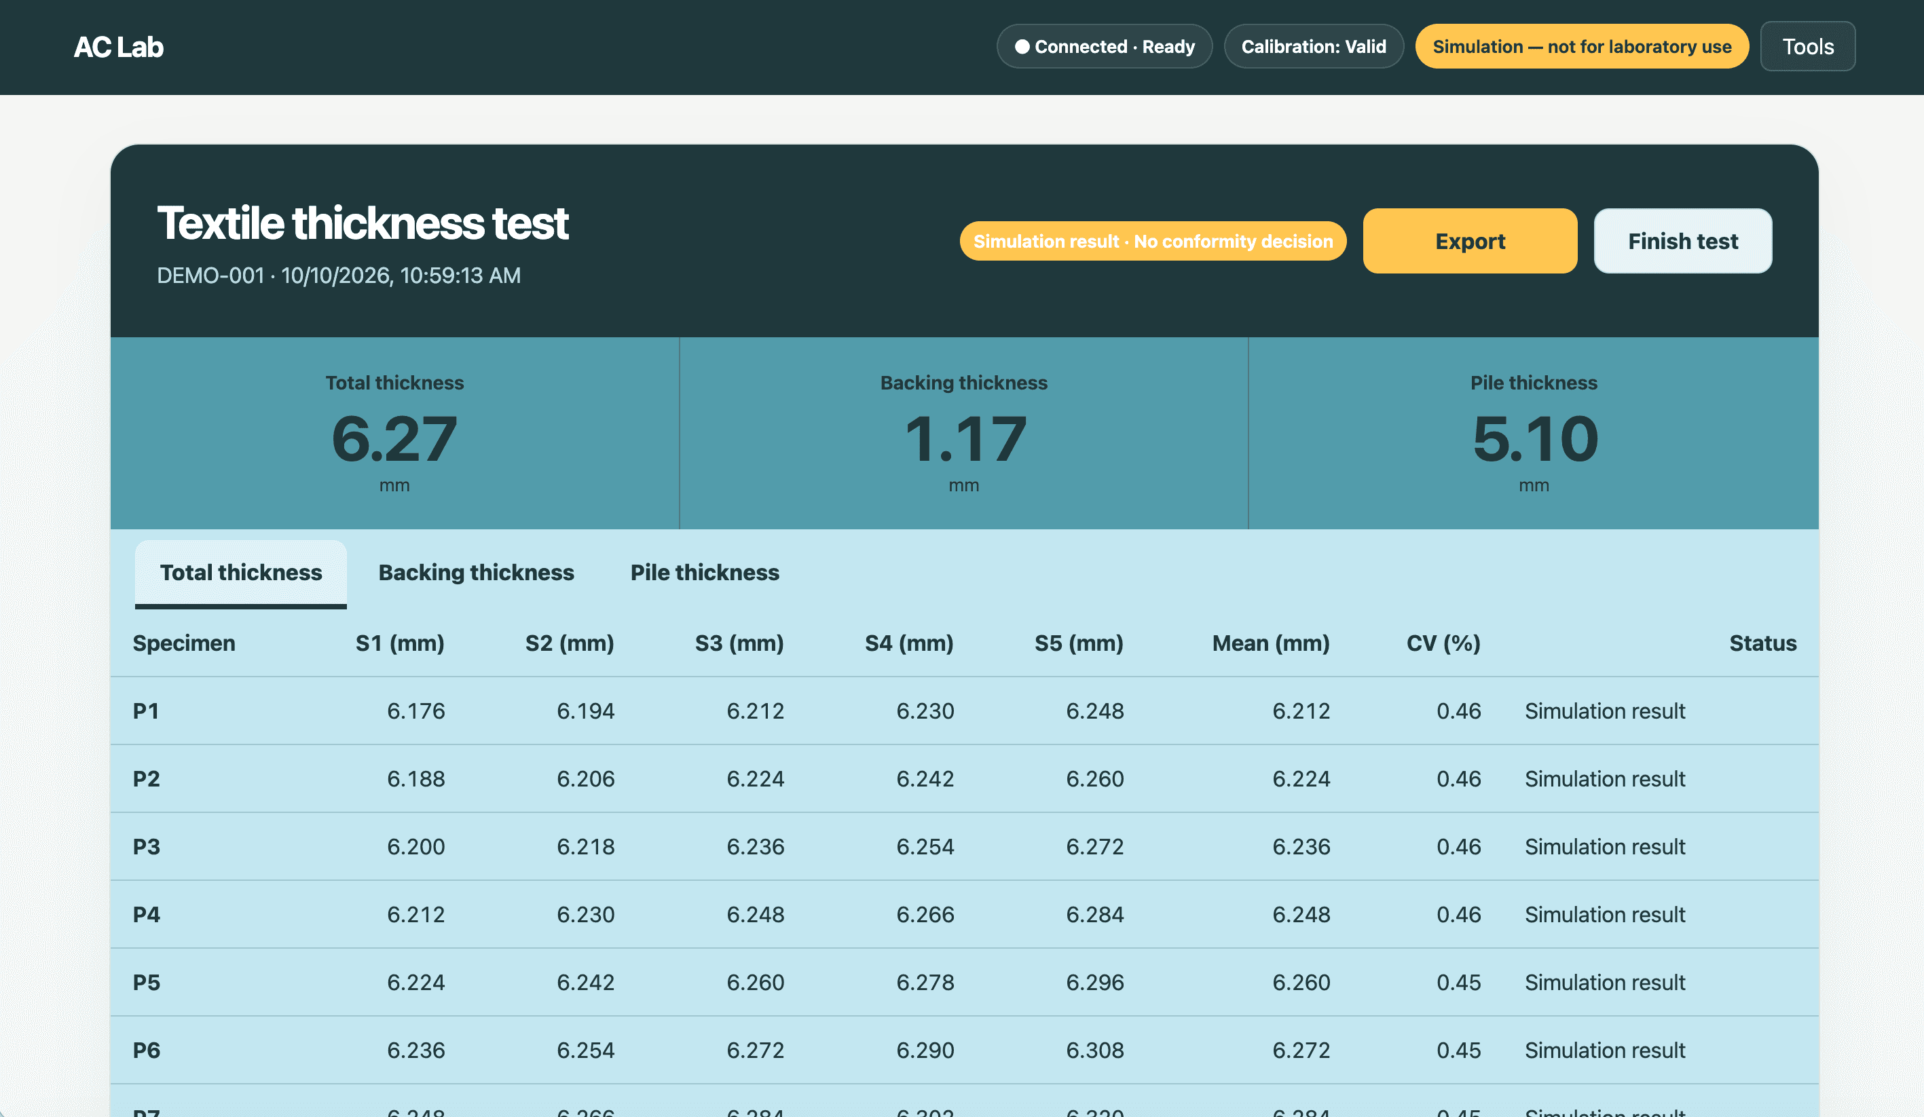Click P1's CV value 0.46

(x=1459, y=711)
